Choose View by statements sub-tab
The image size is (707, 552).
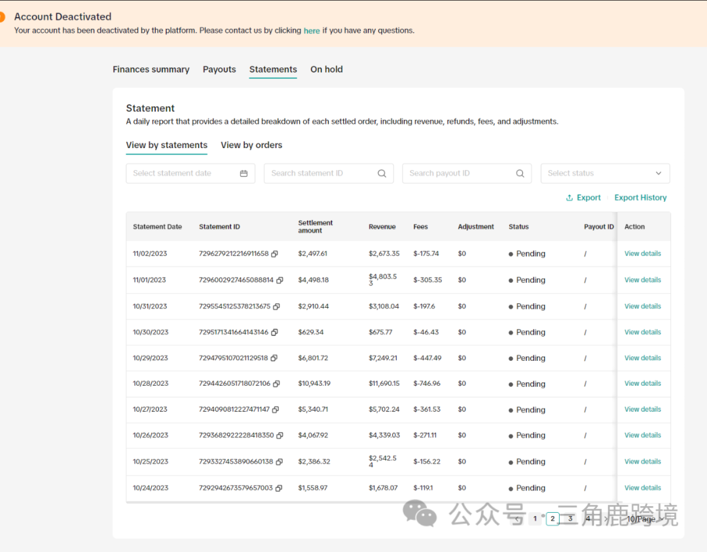click(167, 145)
